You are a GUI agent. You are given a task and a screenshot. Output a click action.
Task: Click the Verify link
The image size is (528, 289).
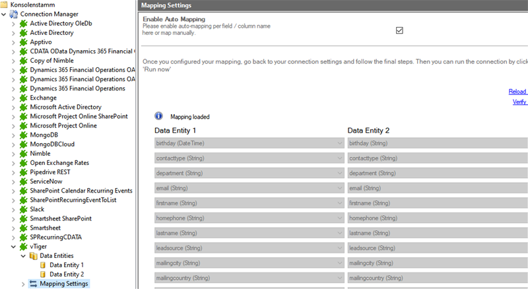click(x=519, y=102)
